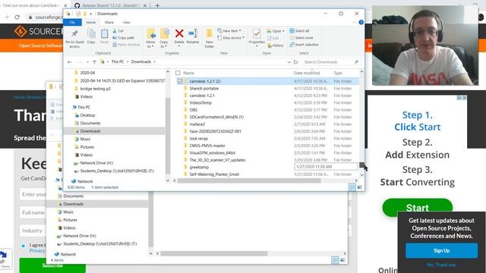Select Music in the back Explorer window
The width and height of the screenshot is (486, 273).
point(68,212)
